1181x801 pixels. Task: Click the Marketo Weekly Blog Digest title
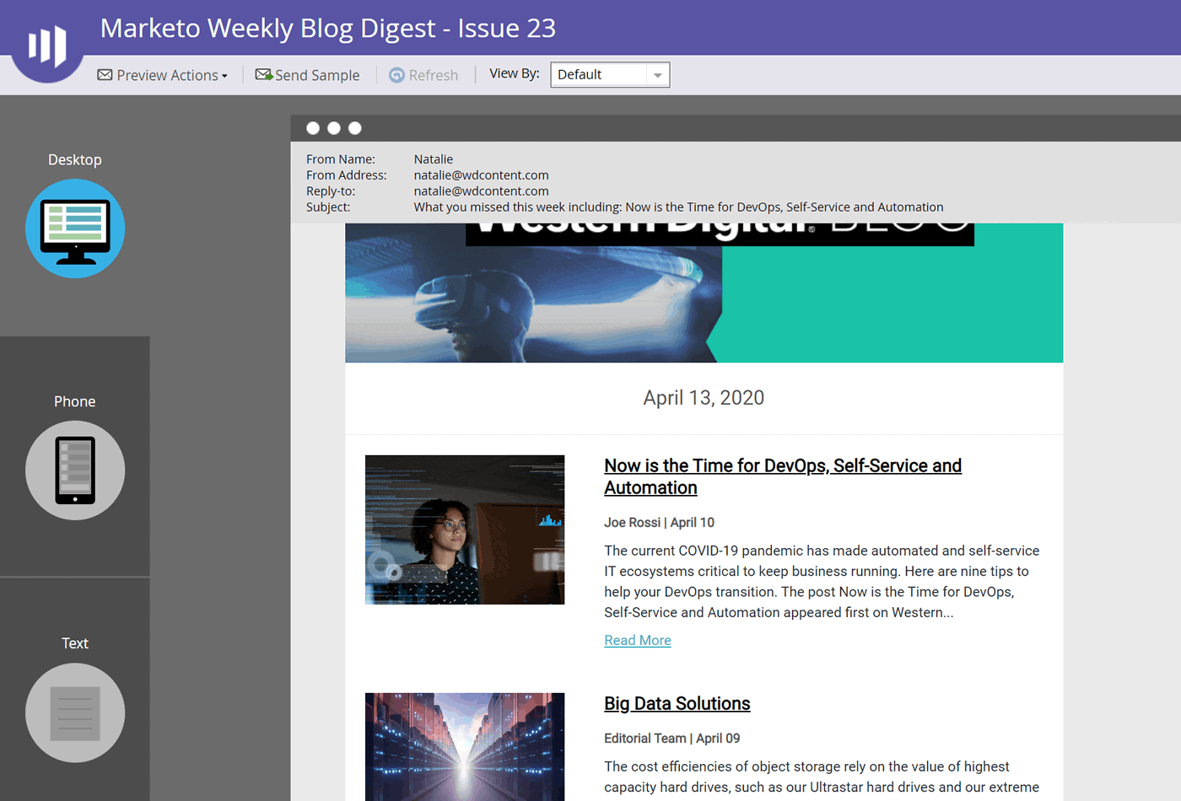328,28
